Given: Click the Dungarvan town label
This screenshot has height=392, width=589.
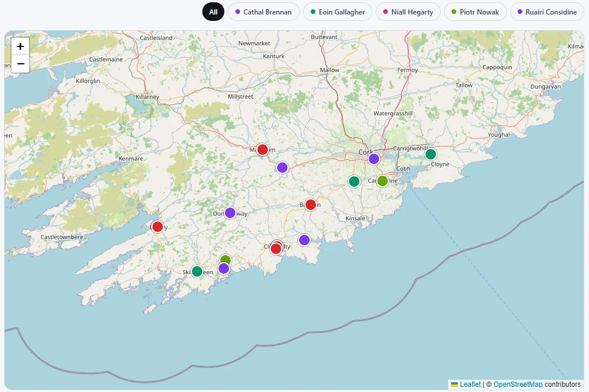Looking at the screenshot, I should pyautogui.click(x=546, y=86).
